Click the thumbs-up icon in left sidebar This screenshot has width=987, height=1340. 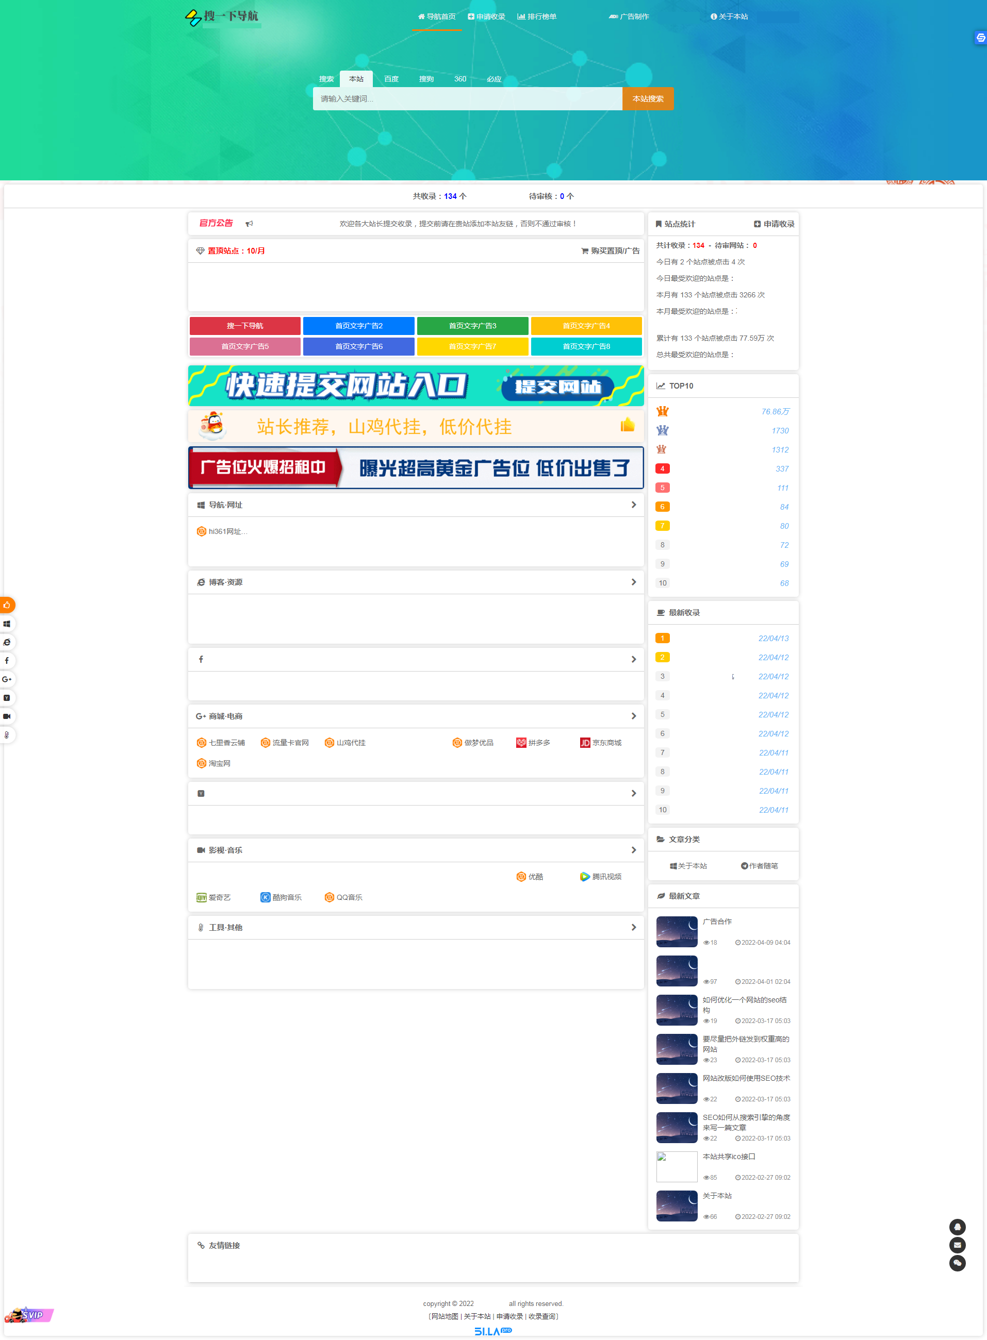[7, 605]
